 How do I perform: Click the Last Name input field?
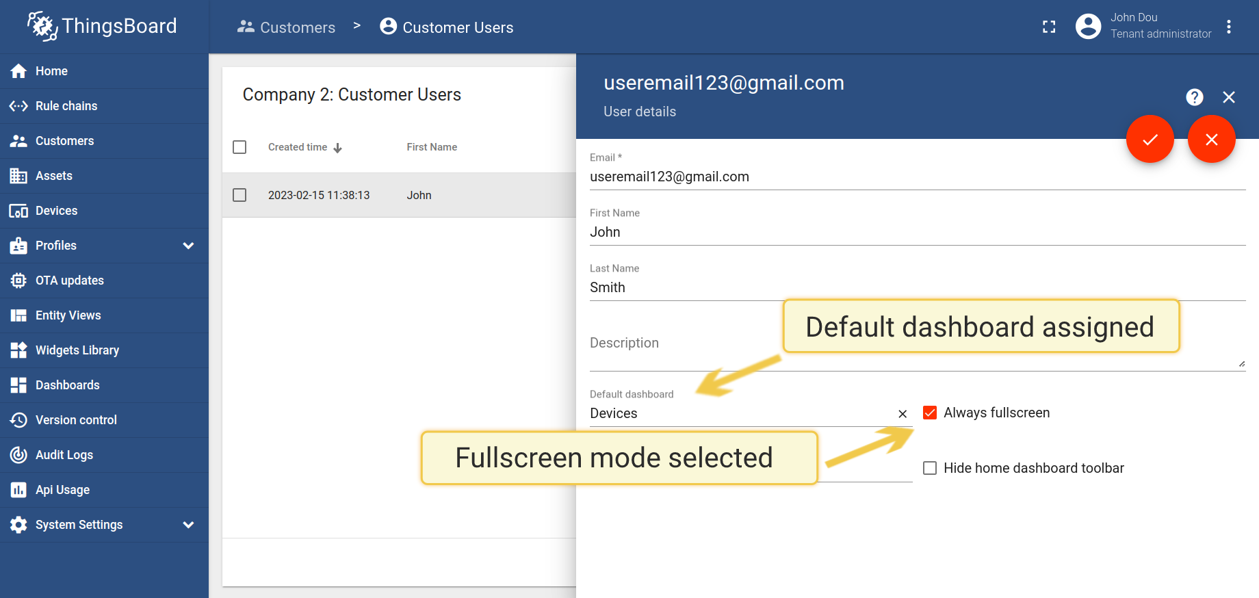click(x=917, y=287)
